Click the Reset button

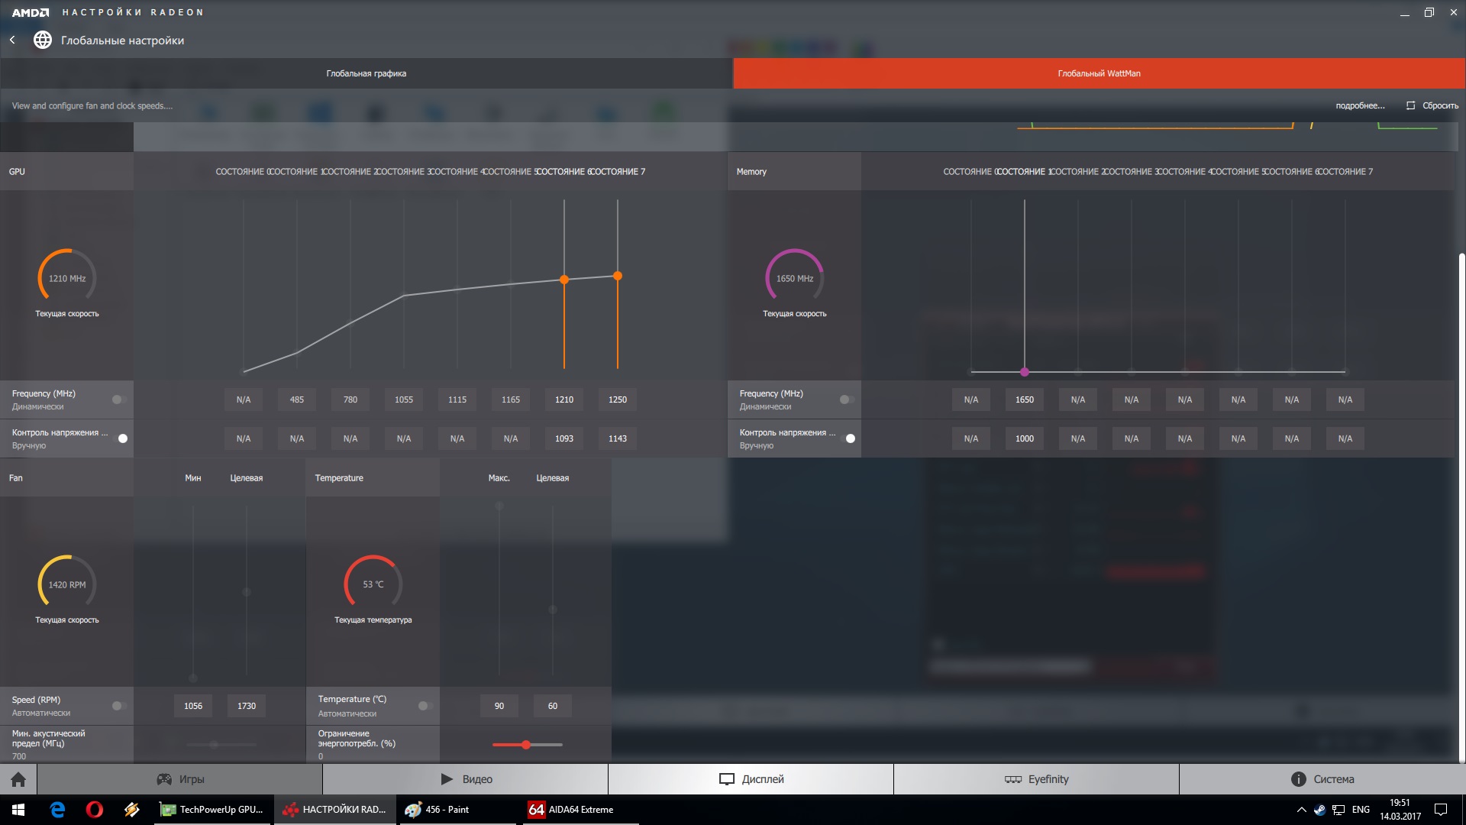tap(1432, 105)
